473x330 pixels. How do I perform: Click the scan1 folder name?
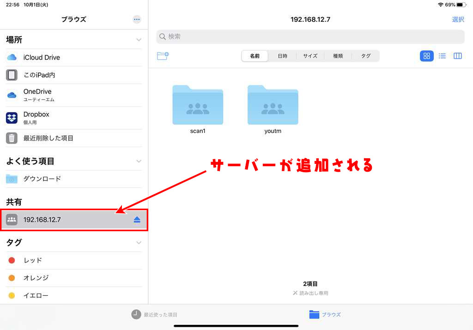[198, 131]
